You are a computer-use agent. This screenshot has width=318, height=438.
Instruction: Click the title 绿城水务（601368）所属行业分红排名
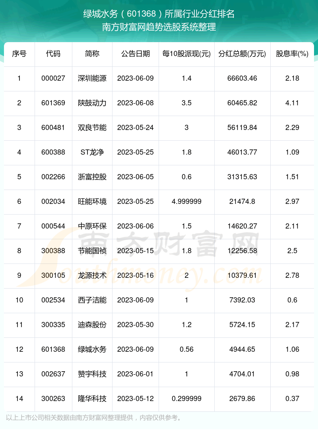[x=159, y=14]
